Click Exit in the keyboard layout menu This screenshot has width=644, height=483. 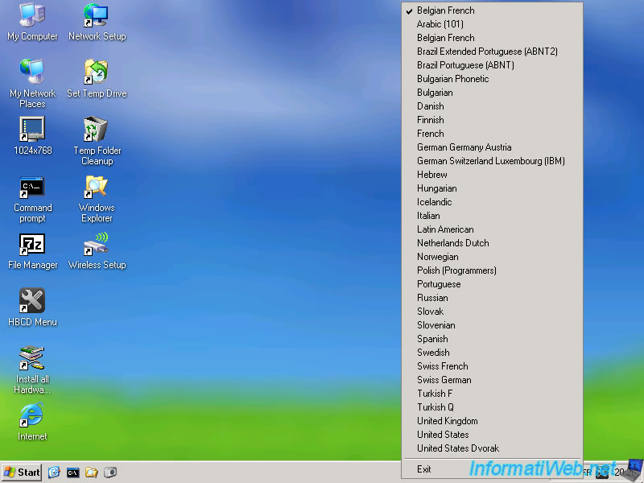[492, 469]
